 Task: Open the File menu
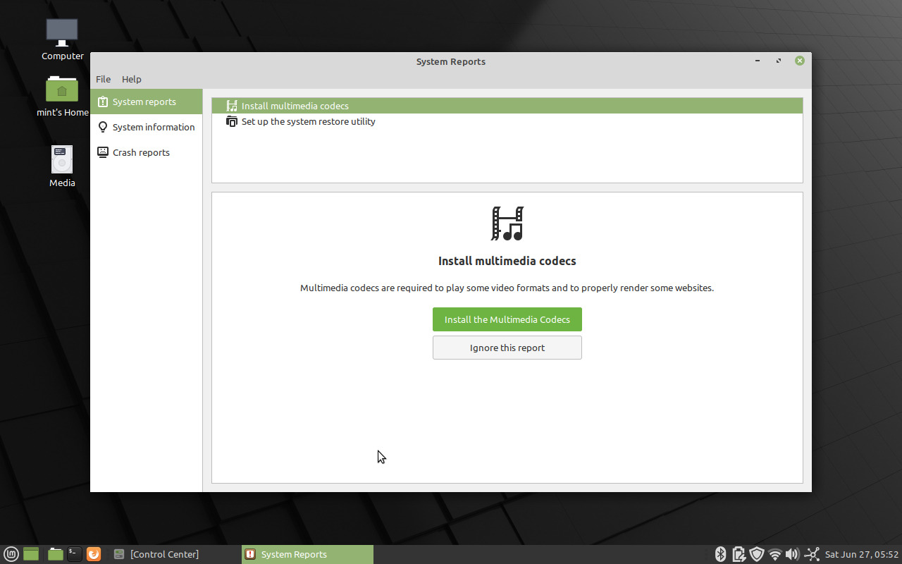point(104,79)
